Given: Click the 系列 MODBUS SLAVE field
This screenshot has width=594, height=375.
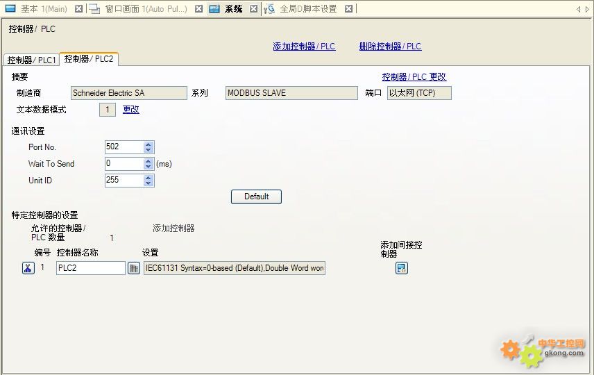Looking at the screenshot, I should coord(291,93).
